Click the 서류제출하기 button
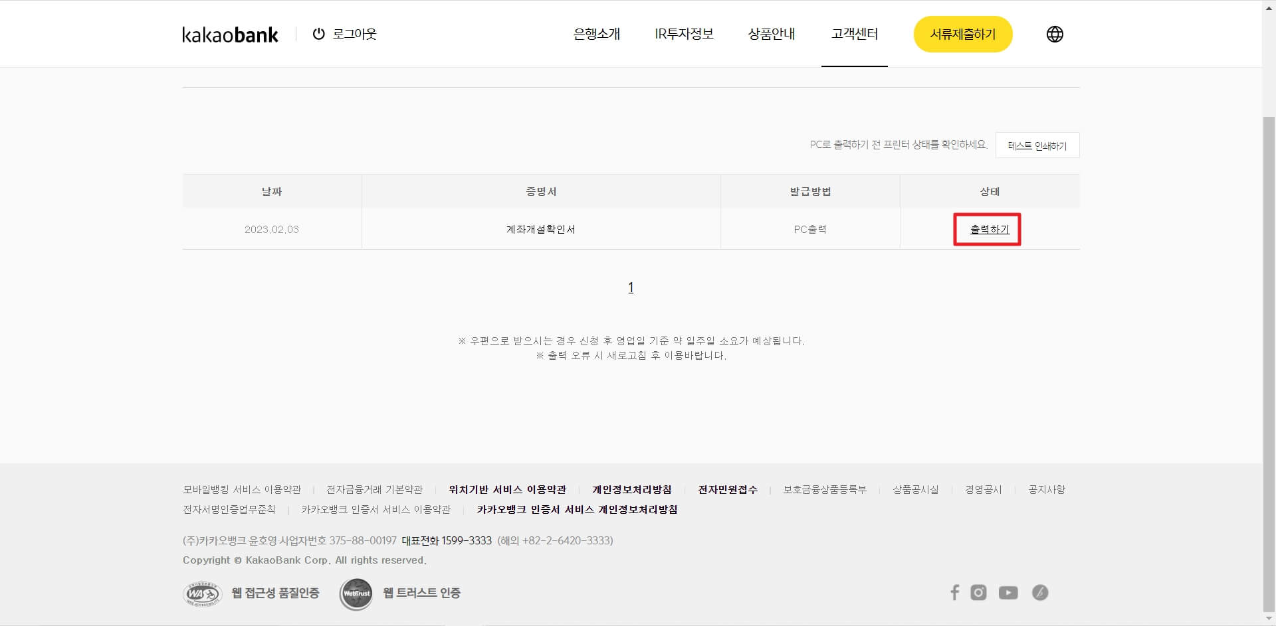 963,34
